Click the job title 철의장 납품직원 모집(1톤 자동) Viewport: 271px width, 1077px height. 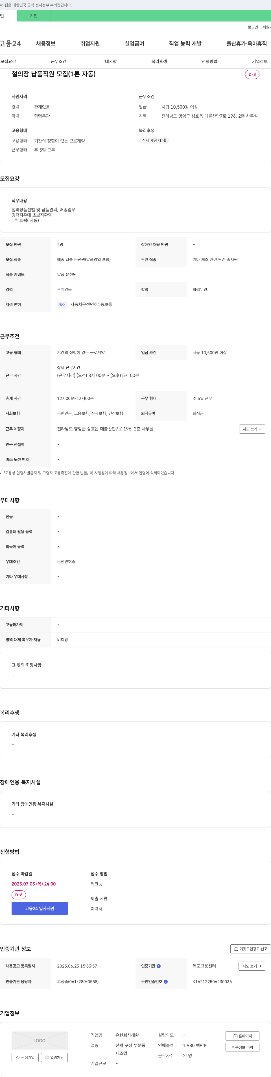click(x=53, y=74)
